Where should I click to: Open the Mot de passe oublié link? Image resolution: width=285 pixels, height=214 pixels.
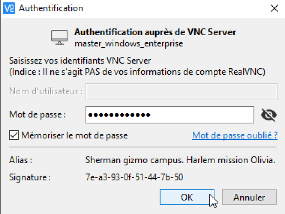pos(235,135)
